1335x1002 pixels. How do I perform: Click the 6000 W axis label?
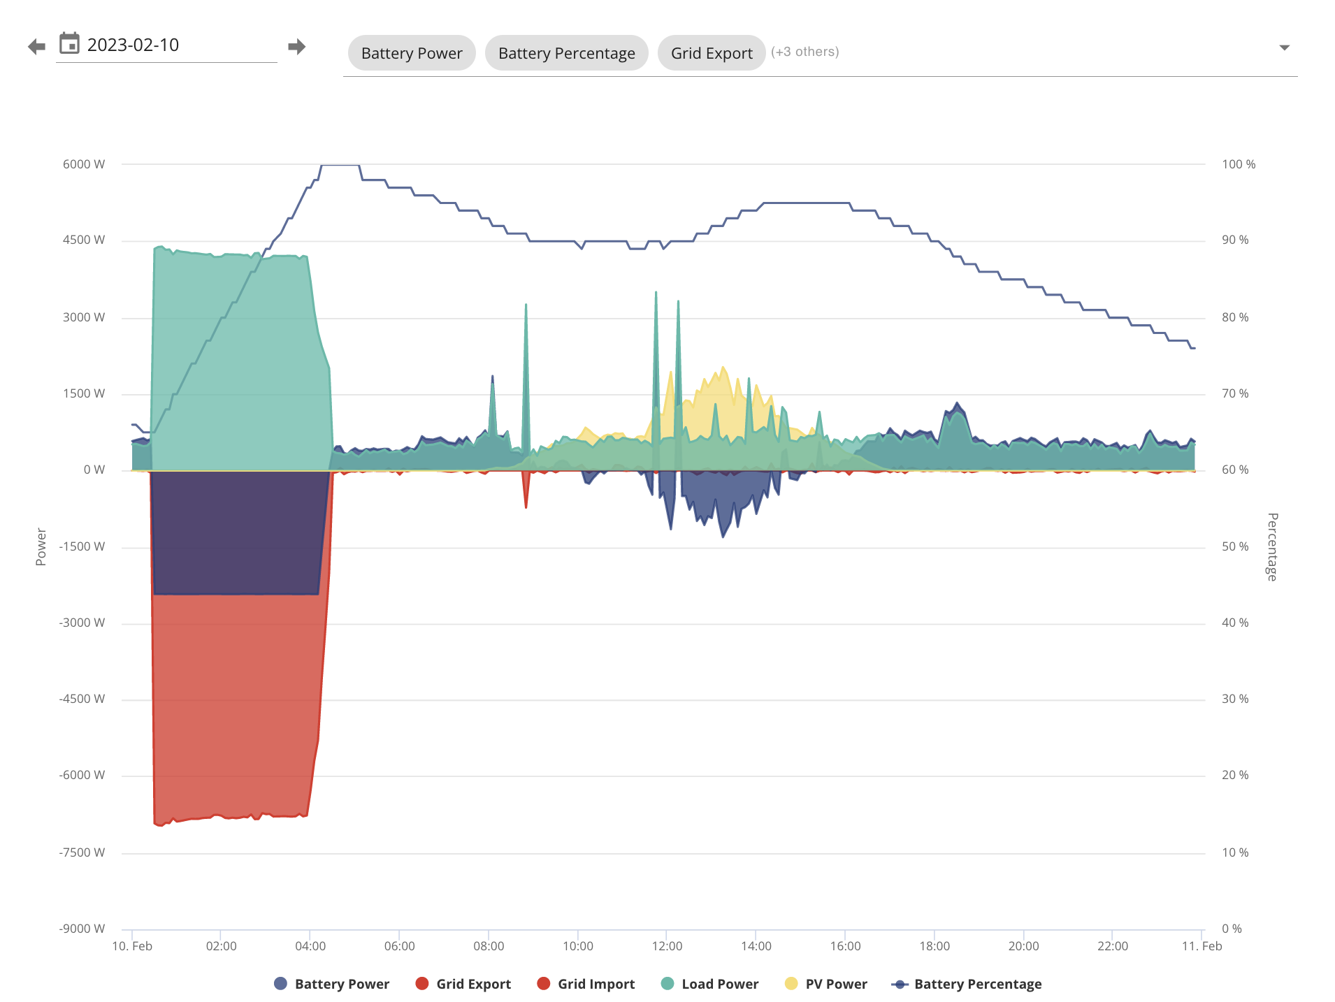[84, 164]
